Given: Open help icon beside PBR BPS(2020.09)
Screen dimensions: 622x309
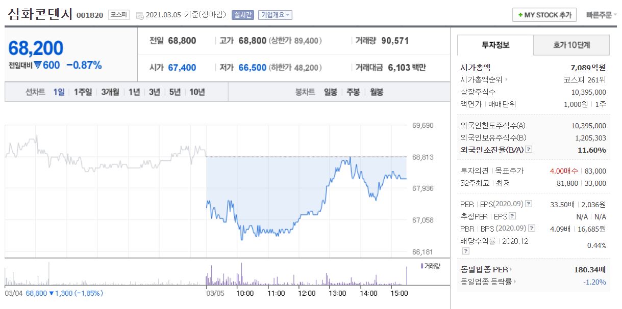Looking at the screenshot, I should pyautogui.click(x=532, y=229).
